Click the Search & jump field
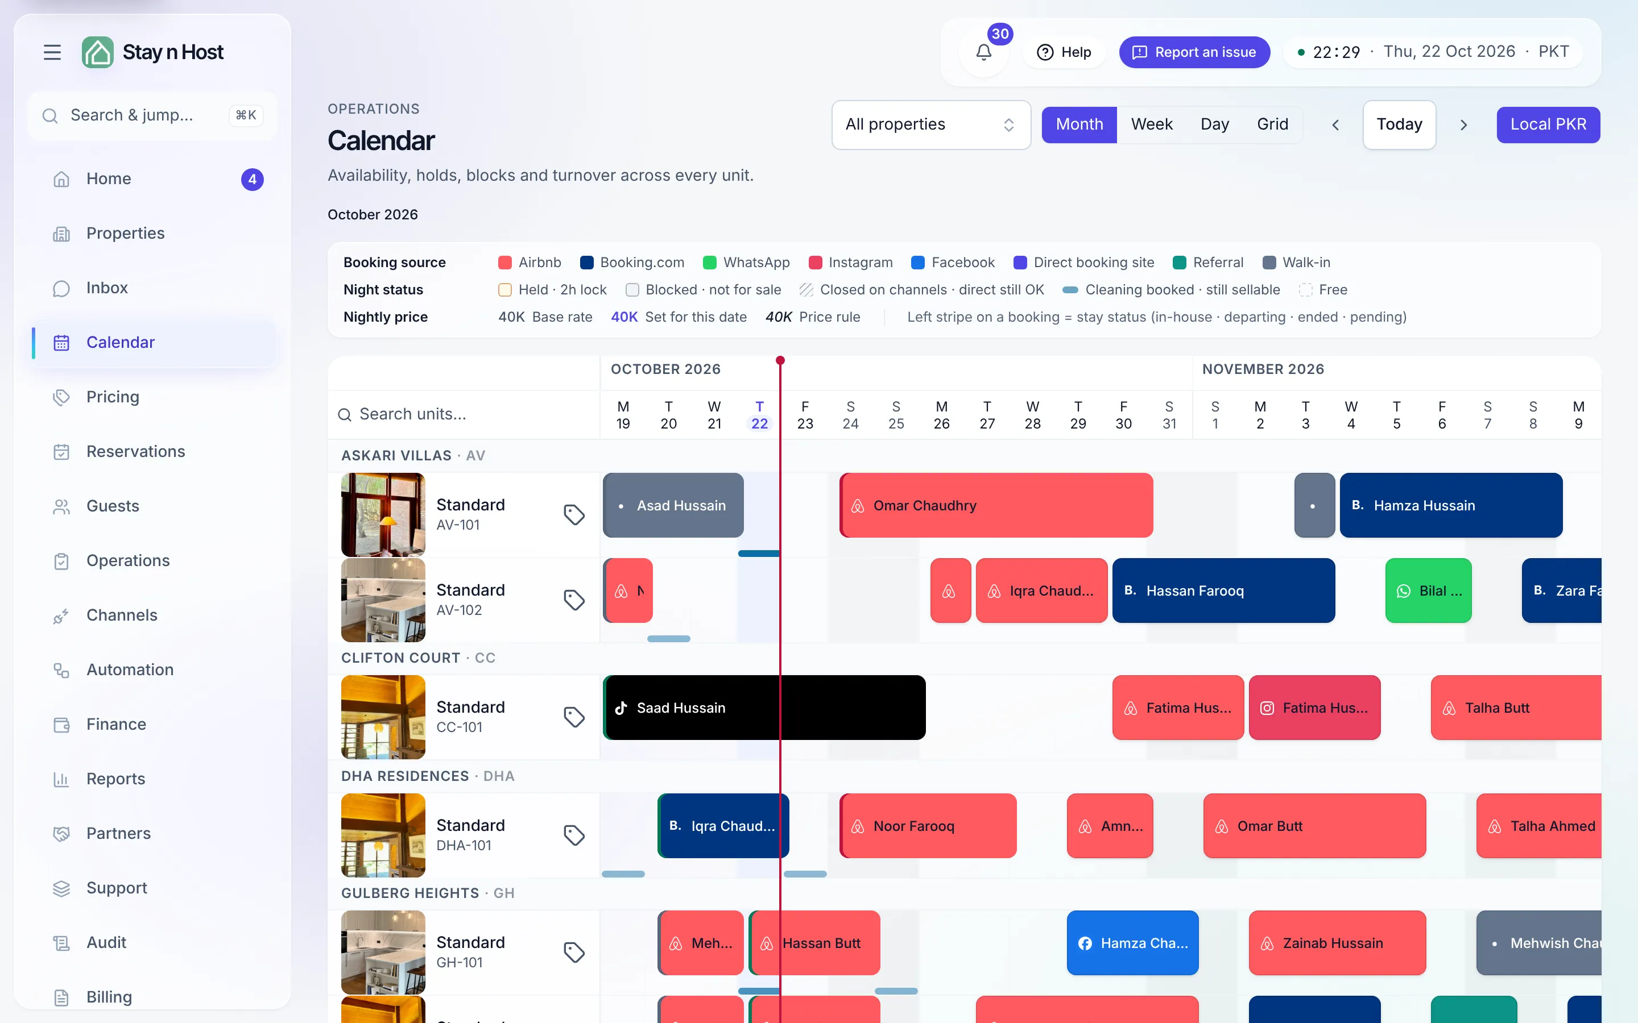The height and width of the screenshot is (1023, 1638). (153, 116)
